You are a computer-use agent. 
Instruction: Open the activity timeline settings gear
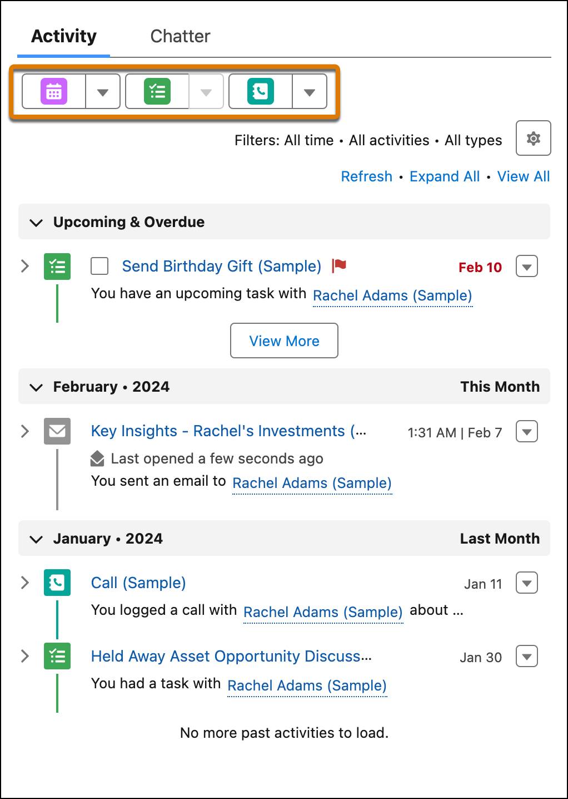pyautogui.click(x=533, y=138)
